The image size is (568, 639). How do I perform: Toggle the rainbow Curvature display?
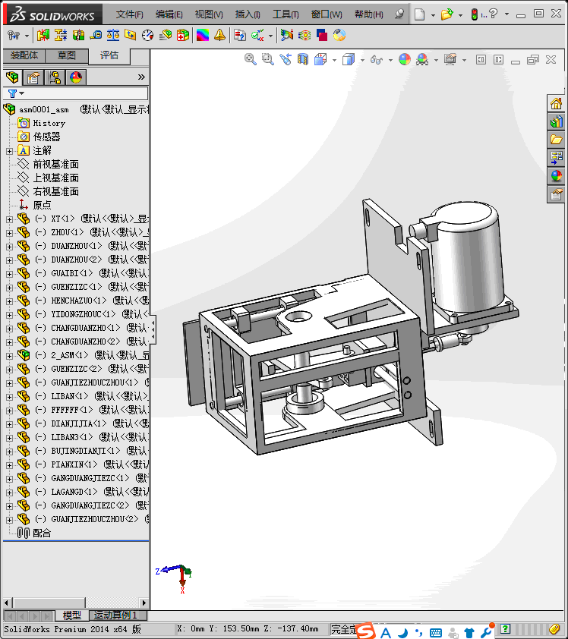pyautogui.click(x=203, y=36)
